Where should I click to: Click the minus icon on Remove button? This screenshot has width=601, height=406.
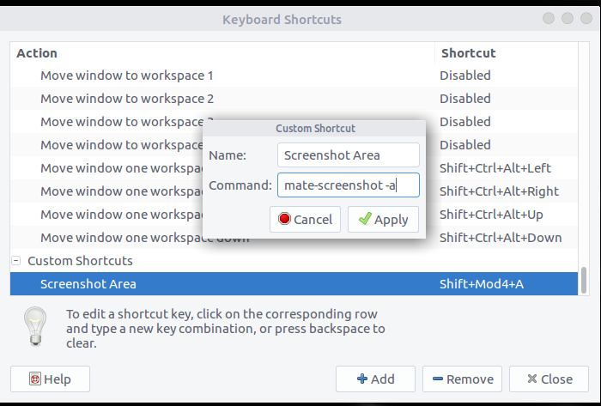(x=438, y=379)
